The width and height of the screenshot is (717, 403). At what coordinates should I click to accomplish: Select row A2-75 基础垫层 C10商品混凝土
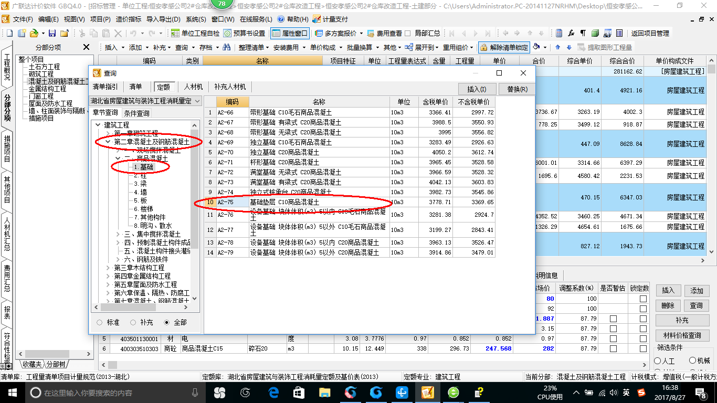(x=350, y=202)
